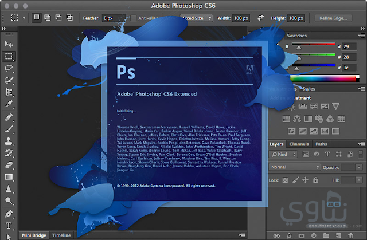Viewport: 367px width, 240px height.
Task: Click Delete layer trash button
Action: click(x=350, y=236)
